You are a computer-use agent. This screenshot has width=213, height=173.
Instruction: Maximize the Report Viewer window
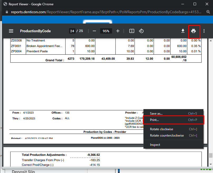(x=195, y=4)
